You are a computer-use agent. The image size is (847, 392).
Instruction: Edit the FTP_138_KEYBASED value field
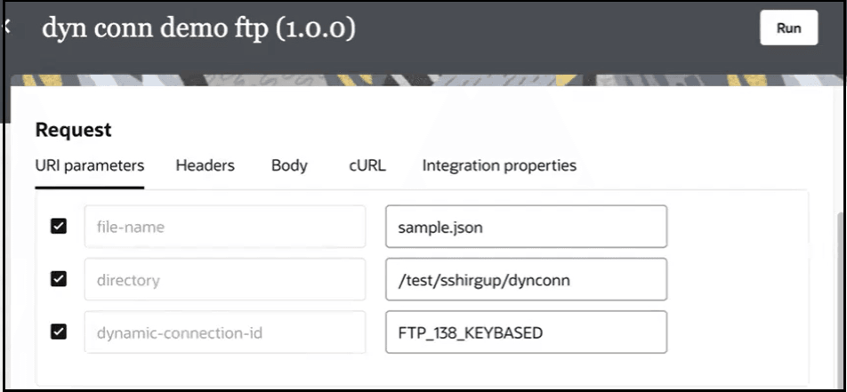pyautogui.click(x=526, y=332)
